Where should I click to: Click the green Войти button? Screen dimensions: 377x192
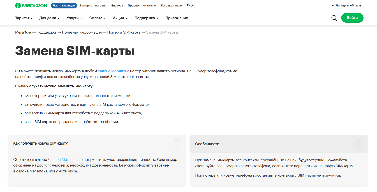point(352,18)
